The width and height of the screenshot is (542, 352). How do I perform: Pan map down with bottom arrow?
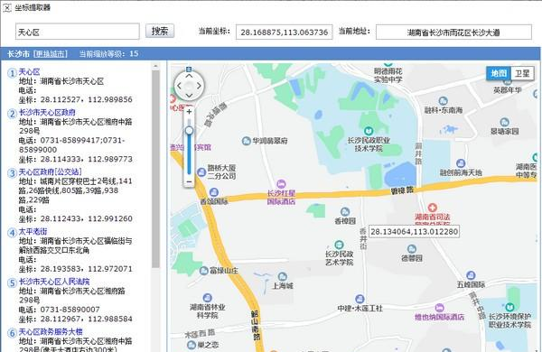tap(189, 95)
